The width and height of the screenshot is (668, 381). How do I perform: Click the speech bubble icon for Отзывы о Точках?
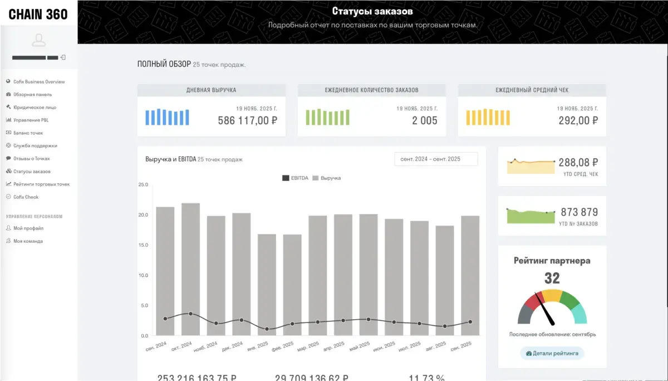[8, 158]
